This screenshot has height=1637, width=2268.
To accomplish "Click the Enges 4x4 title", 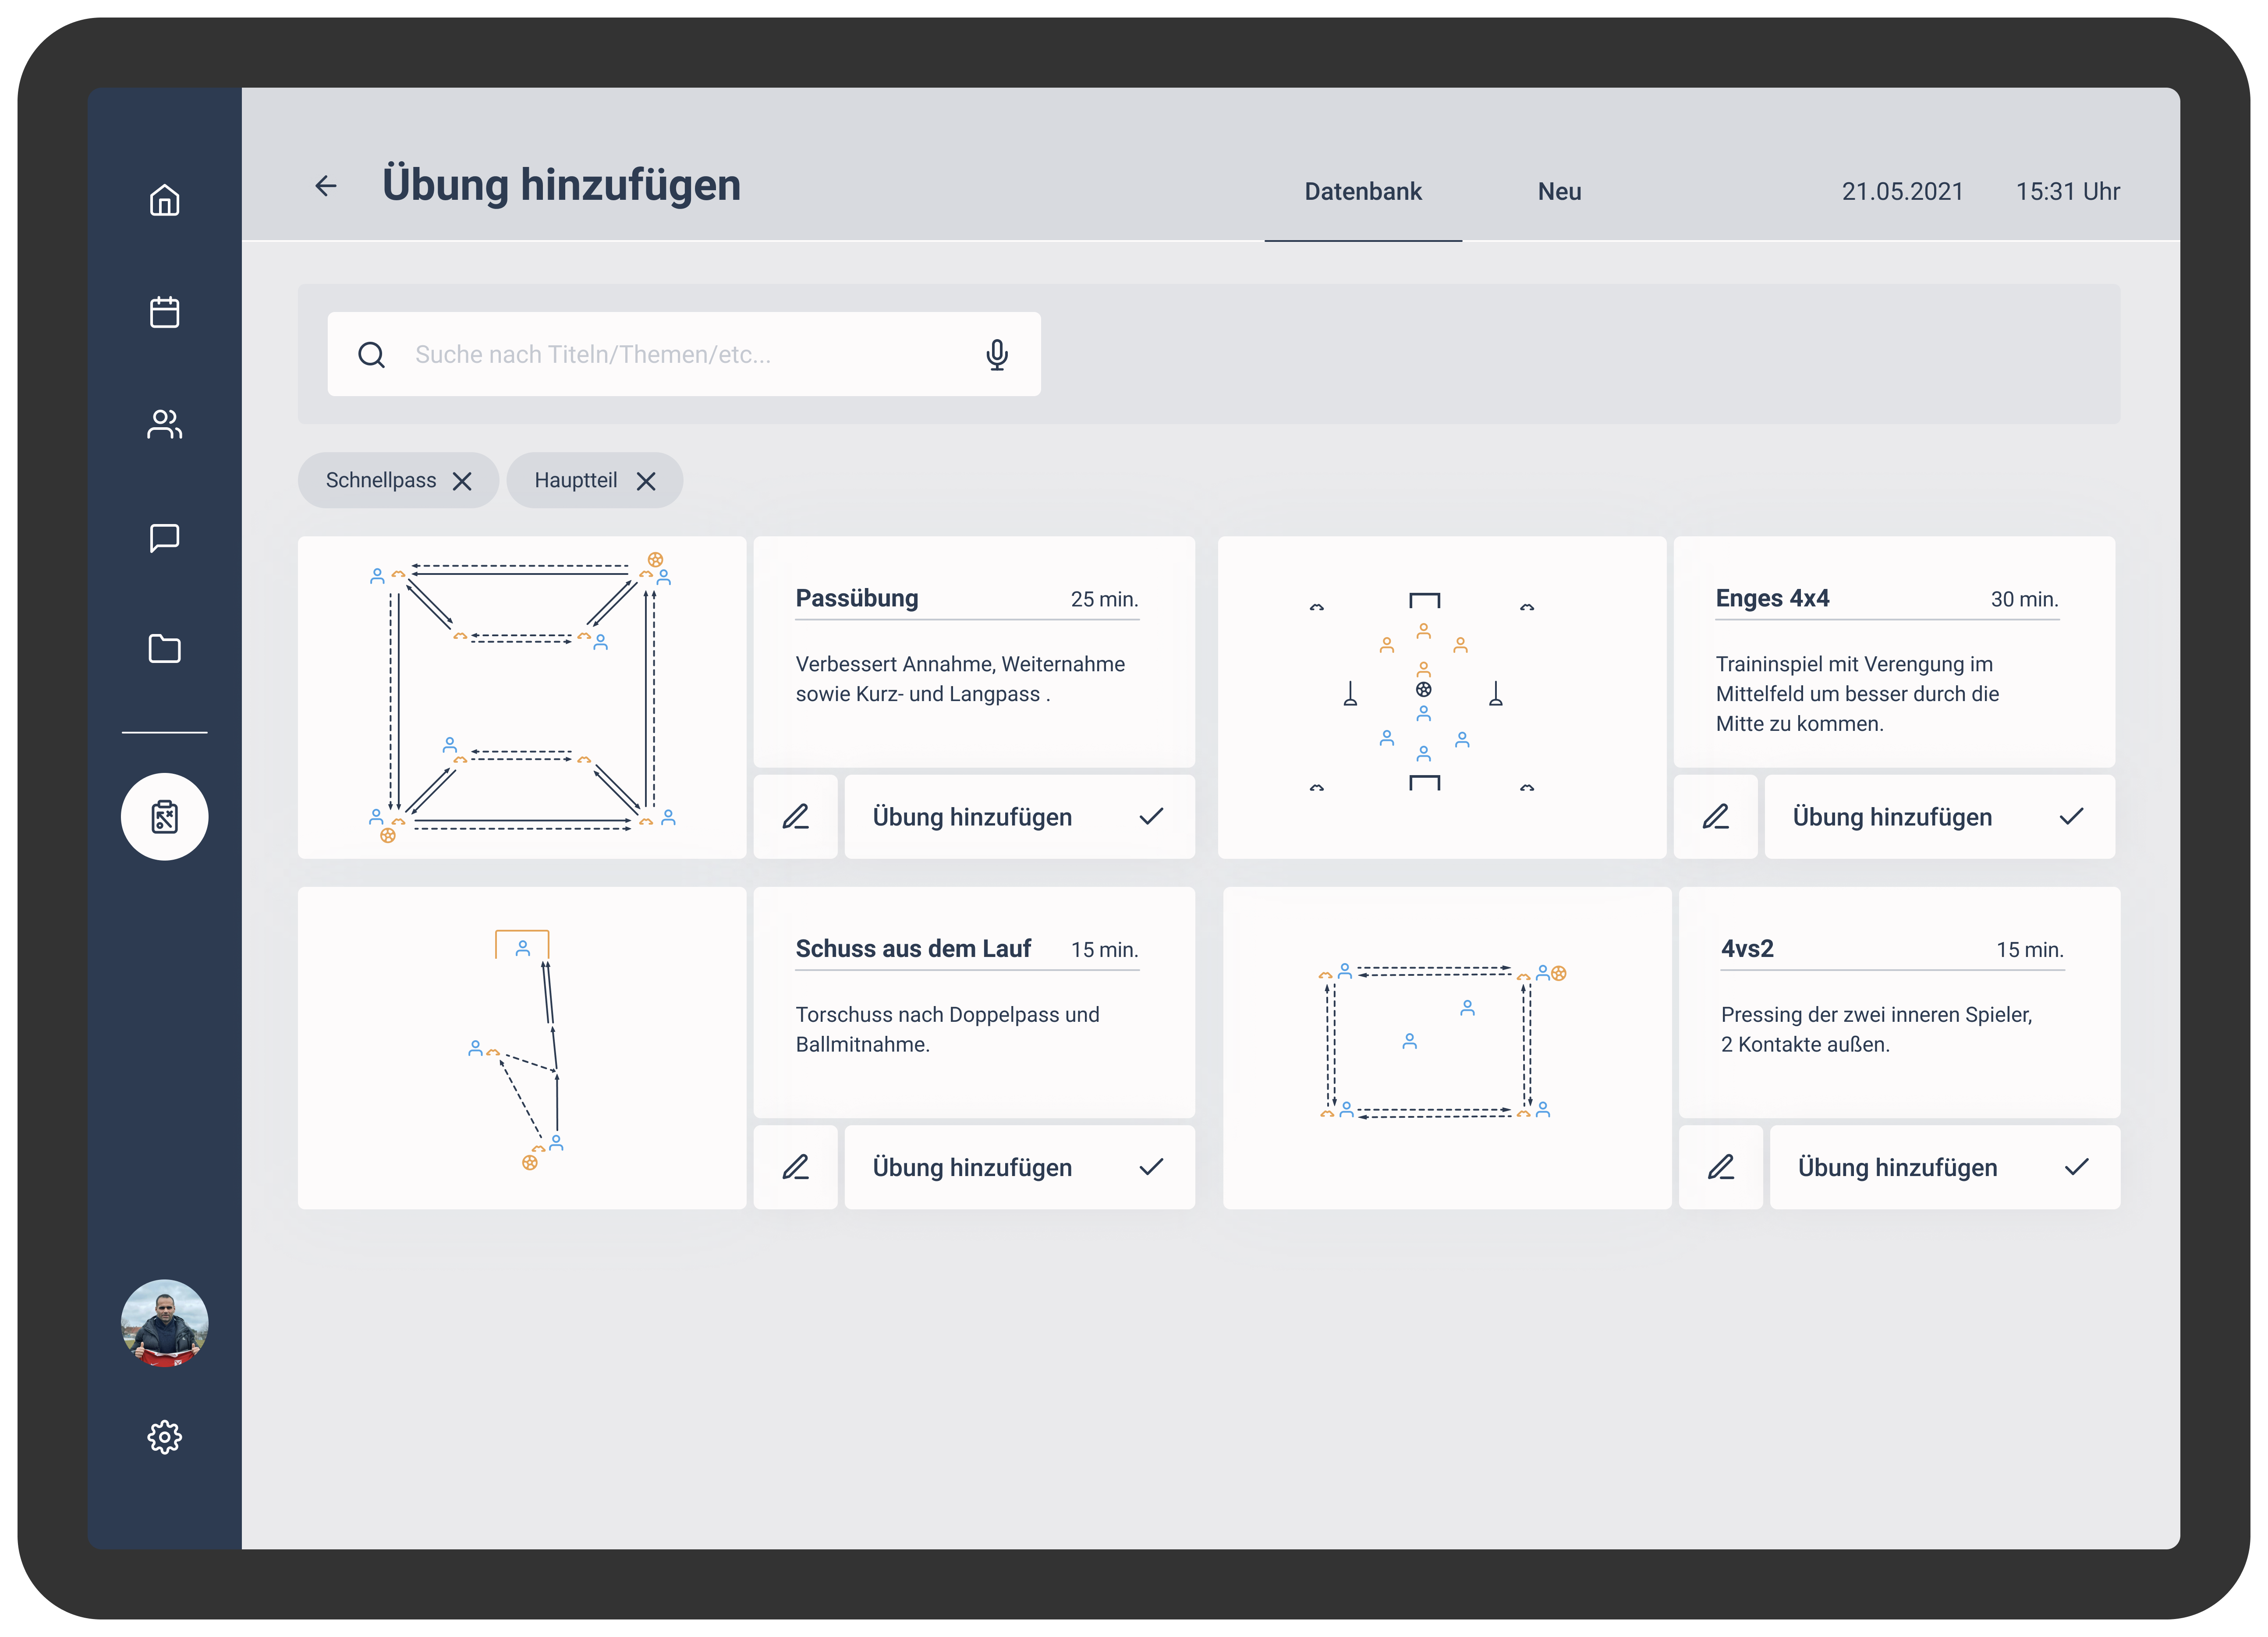I will point(1772,598).
